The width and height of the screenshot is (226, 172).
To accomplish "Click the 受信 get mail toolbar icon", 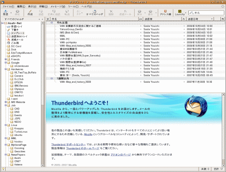I will pyautogui.click(x=6, y=13).
